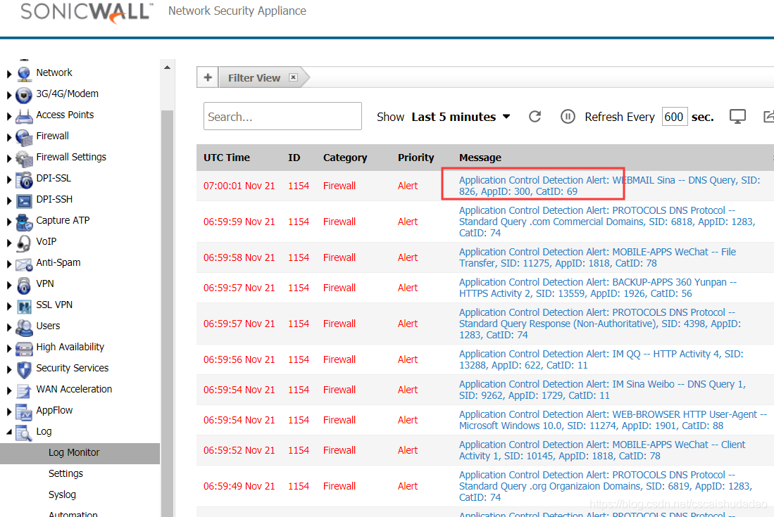Expand the Access Points tree arrow
Viewport: 774px width, 517px height.
coord(9,116)
